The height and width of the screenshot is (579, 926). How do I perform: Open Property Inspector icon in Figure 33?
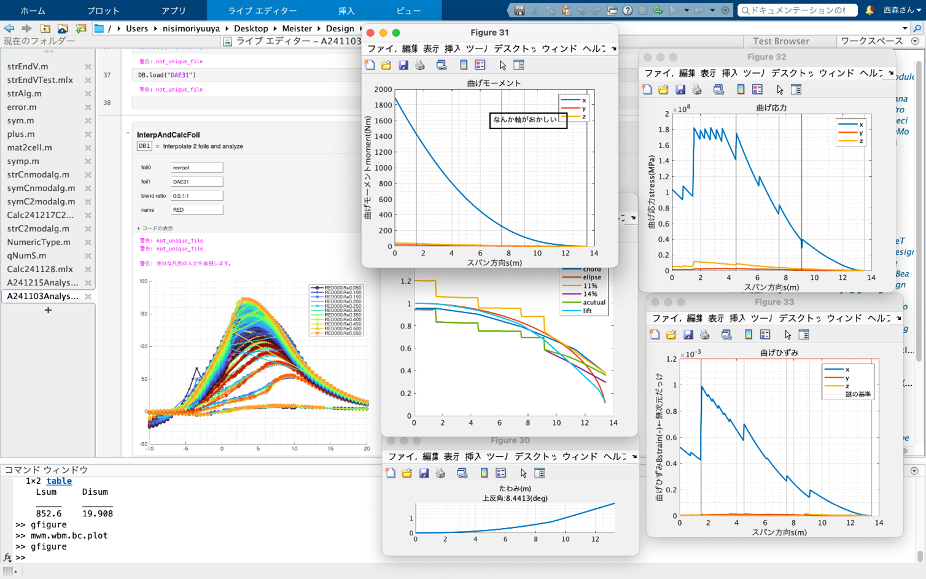(804, 335)
